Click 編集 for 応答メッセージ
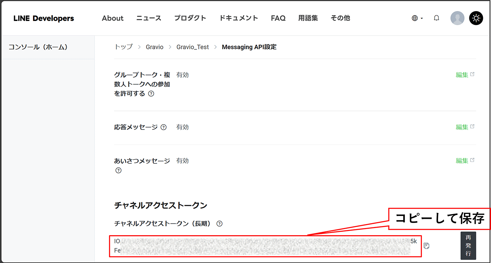Image resolution: width=491 pixels, height=263 pixels. tap(465, 127)
